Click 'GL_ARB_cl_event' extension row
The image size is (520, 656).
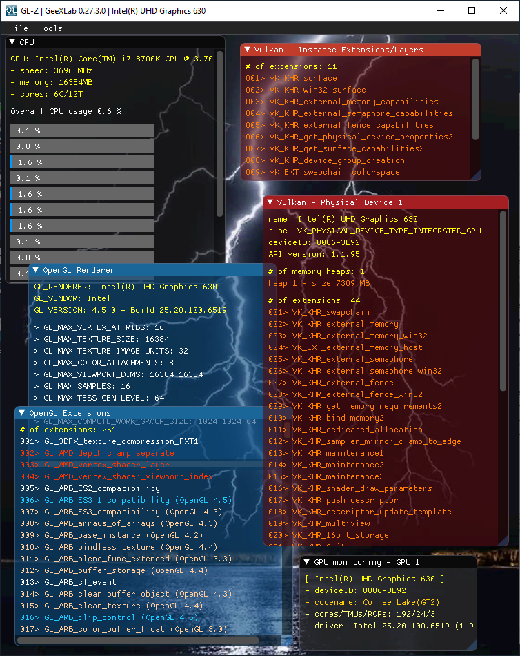tap(68, 582)
